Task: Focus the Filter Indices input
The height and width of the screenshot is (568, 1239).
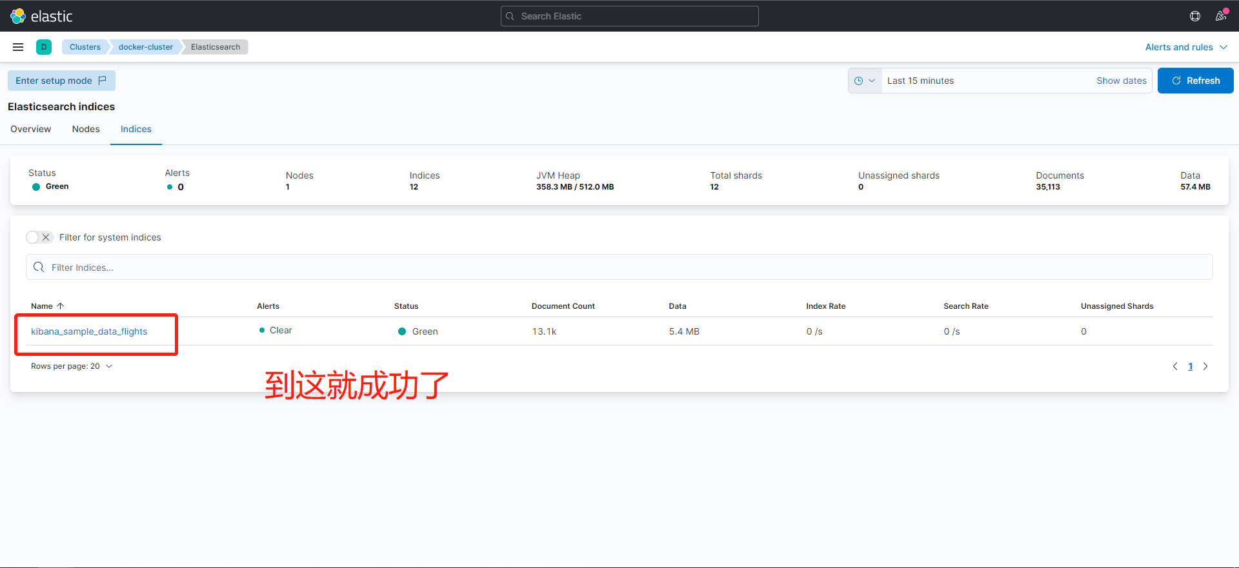Action: pos(619,267)
